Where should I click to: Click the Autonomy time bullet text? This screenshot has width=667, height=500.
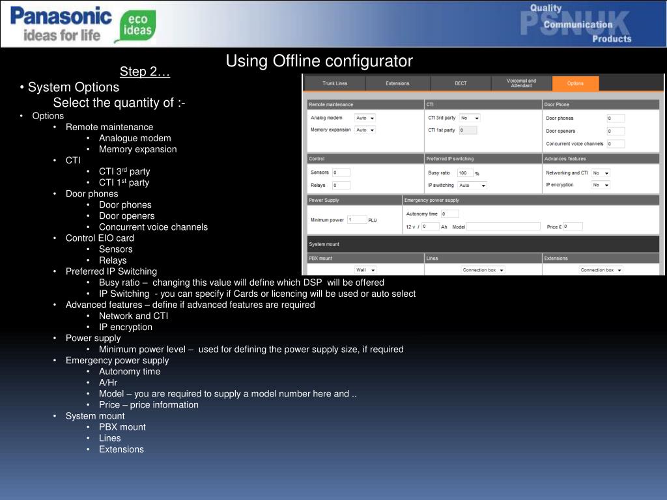[130, 372]
